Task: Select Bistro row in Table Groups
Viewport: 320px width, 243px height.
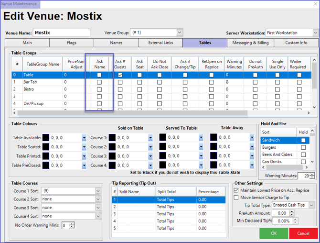Action: [42, 89]
